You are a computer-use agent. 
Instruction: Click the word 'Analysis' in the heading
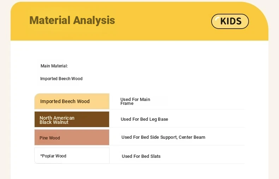94,20
